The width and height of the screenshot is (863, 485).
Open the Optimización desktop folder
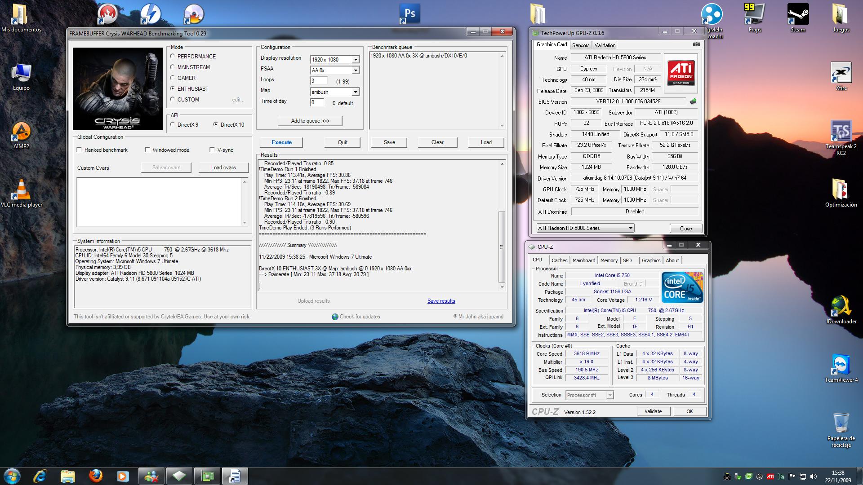[841, 194]
